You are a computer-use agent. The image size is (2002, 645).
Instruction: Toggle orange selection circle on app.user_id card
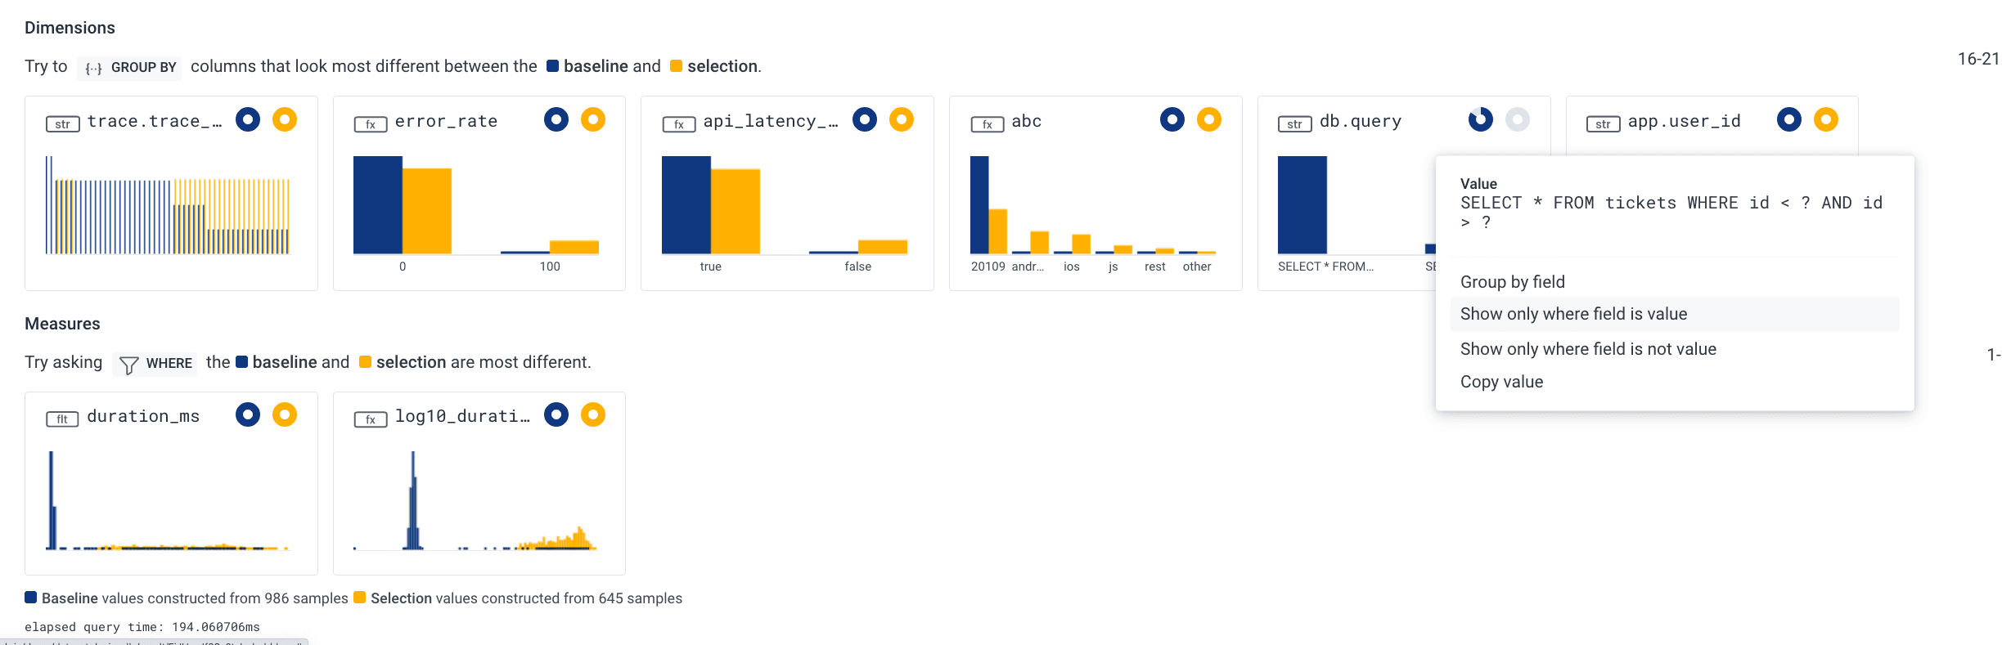[1825, 120]
